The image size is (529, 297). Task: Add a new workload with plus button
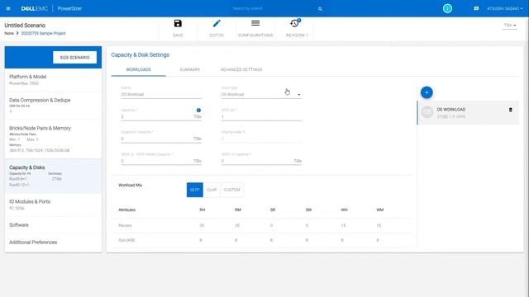(x=427, y=92)
